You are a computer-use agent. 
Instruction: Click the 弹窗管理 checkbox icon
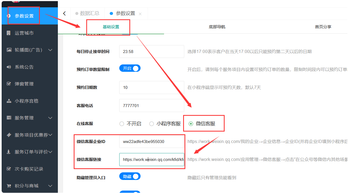(x=9, y=84)
